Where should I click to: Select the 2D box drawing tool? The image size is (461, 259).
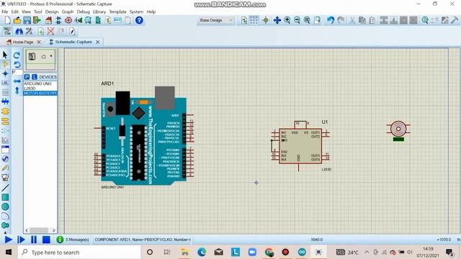(5, 197)
